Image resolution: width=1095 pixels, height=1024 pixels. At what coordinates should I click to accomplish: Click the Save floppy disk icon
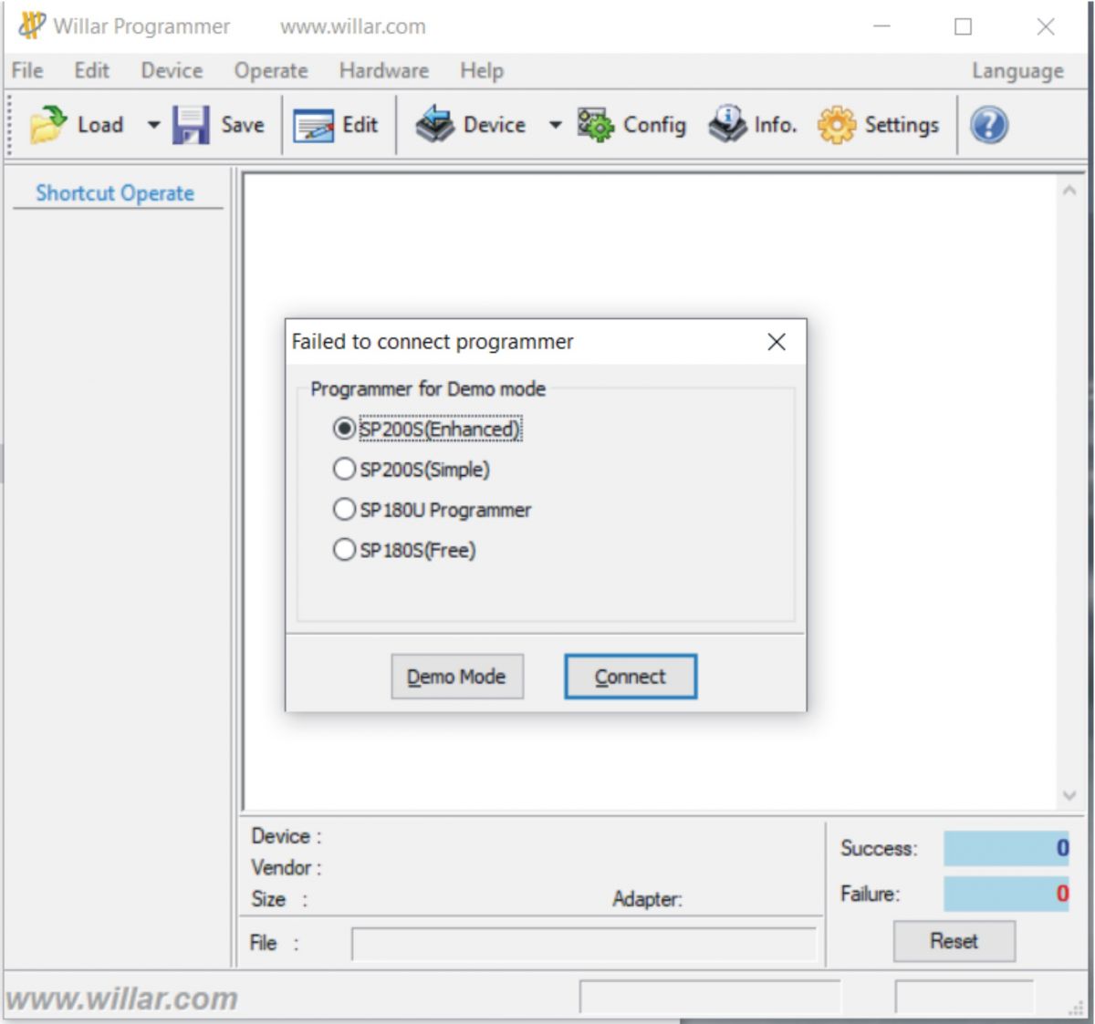tap(191, 125)
